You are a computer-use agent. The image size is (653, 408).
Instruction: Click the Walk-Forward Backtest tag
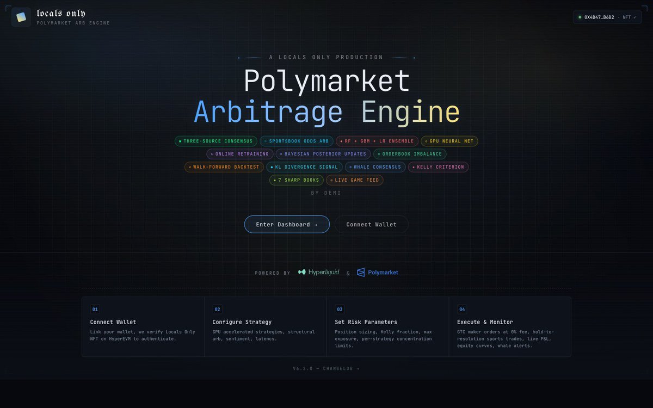coord(224,167)
